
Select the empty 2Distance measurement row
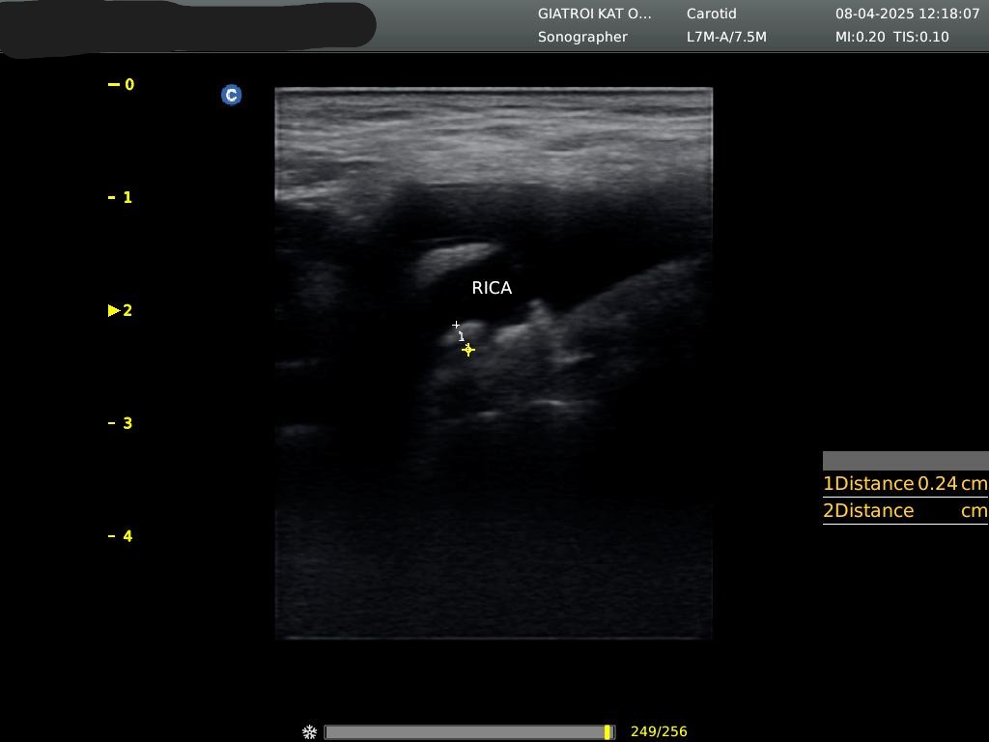(x=905, y=511)
